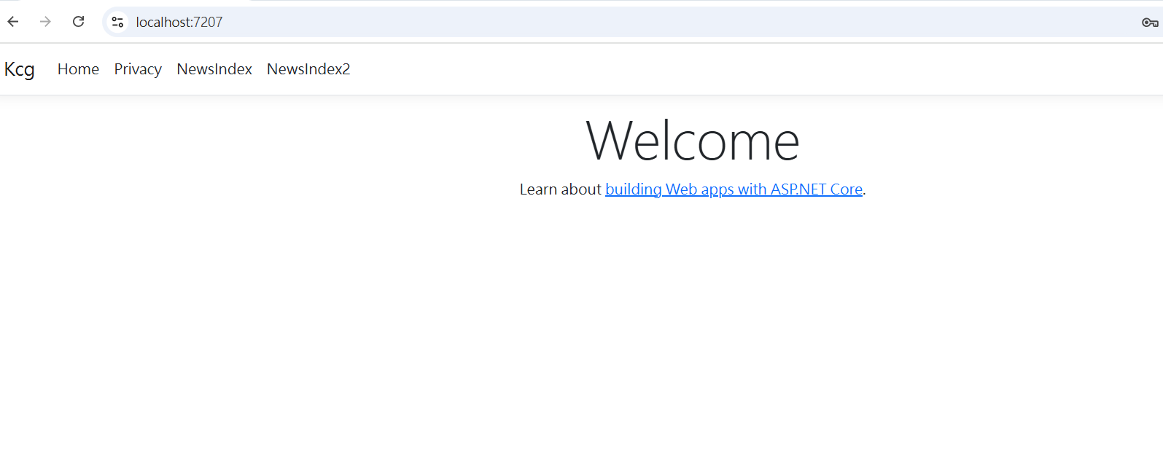
Task: Open the Kcg brand link
Action: (20, 69)
